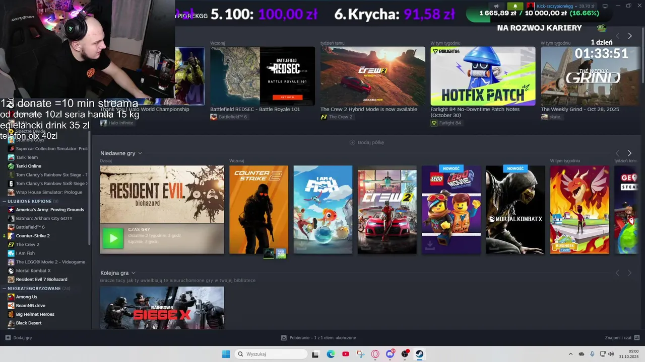Select I Am Fish game cover
Viewport: 645px width, 362px height.
pyautogui.click(x=323, y=210)
